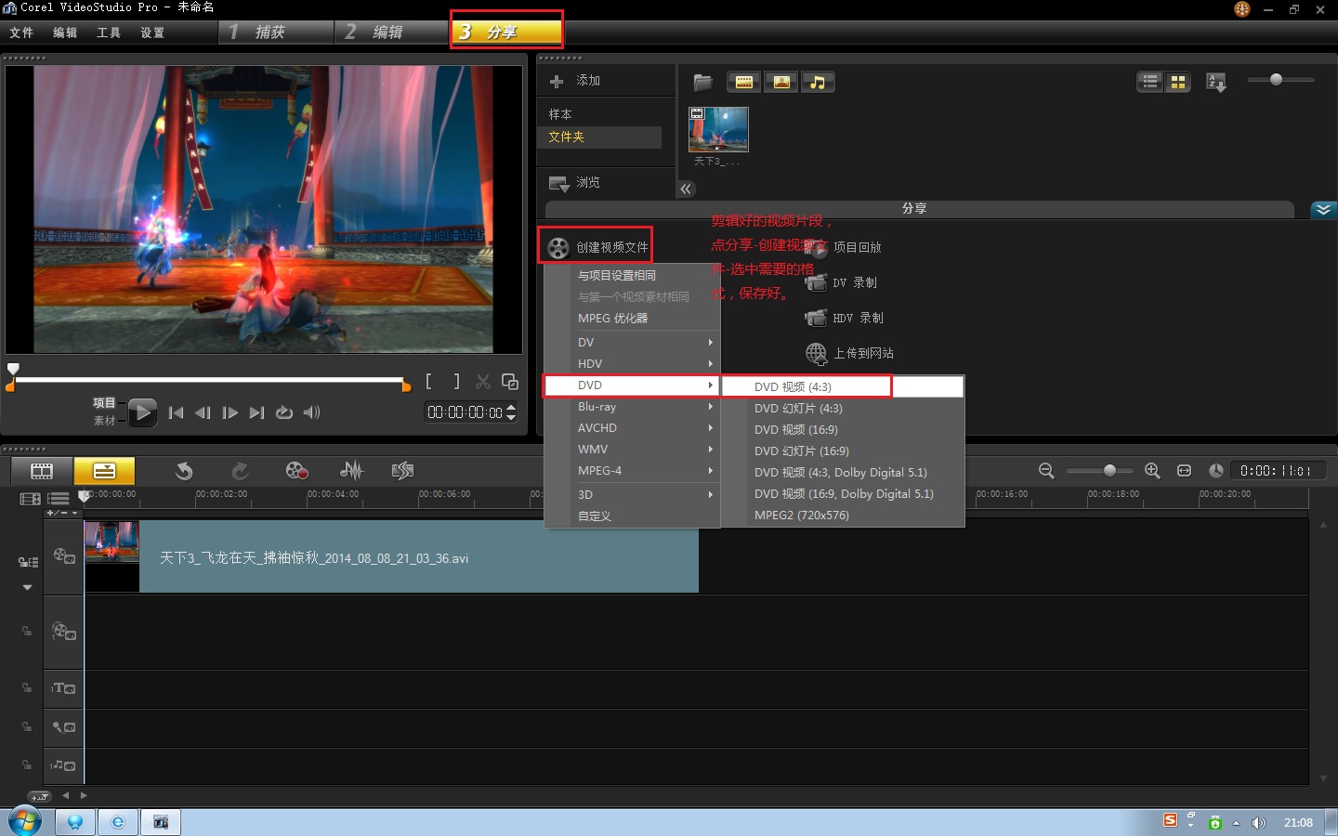Expand the DV submenu
This screenshot has width=1338, height=836.
[x=633, y=343]
